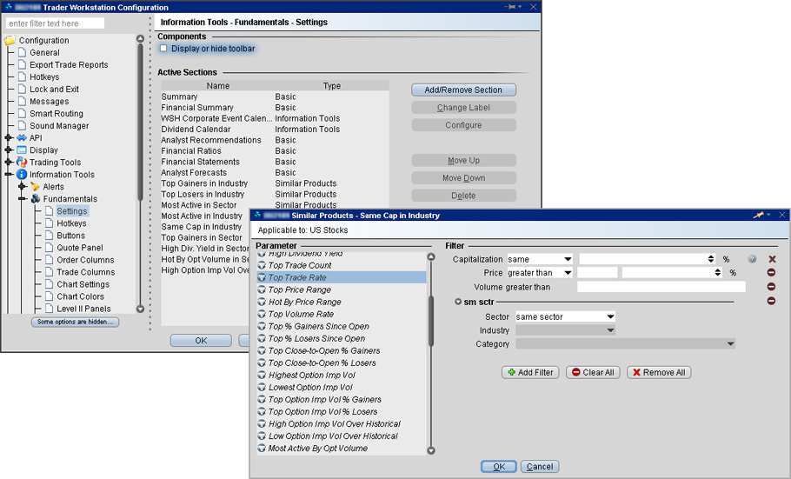Click scanner icon for Top Volume Rate
791x479 pixels.
pyautogui.click(x=262, y=314)
